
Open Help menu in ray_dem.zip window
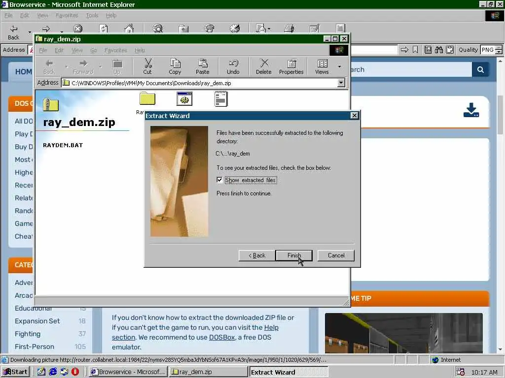[140, 51]
